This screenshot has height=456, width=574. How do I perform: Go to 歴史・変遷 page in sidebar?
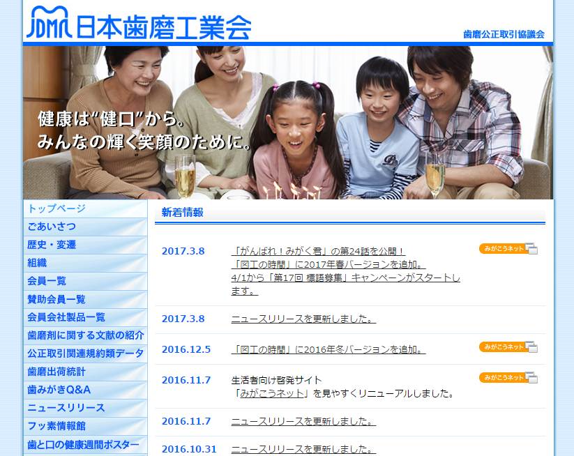click(x=85, y=245)
